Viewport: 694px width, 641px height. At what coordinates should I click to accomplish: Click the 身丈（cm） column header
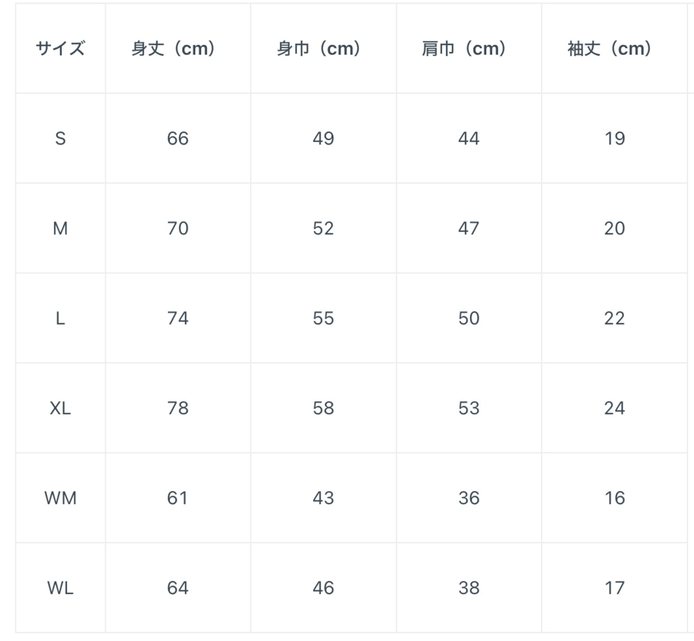click(x=173, y=49)
